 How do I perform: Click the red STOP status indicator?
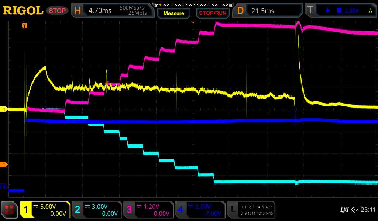pyautogui.click(x=57, y=11)
